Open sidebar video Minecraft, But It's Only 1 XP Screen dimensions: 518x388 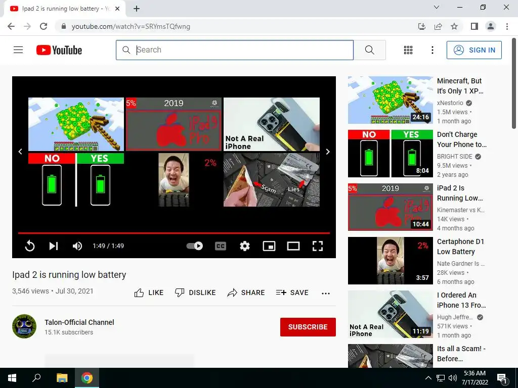(x=460, y=86)
